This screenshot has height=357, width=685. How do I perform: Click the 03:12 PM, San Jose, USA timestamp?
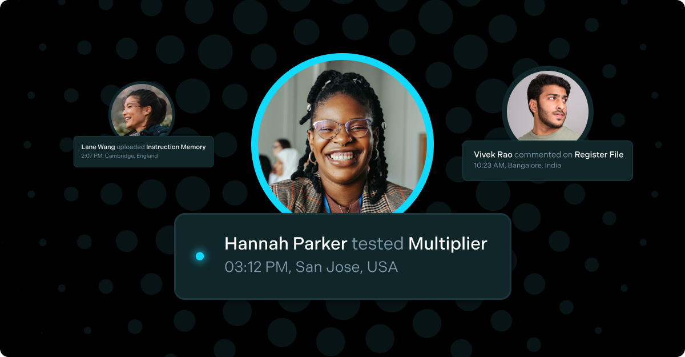[x=311, y=267]
